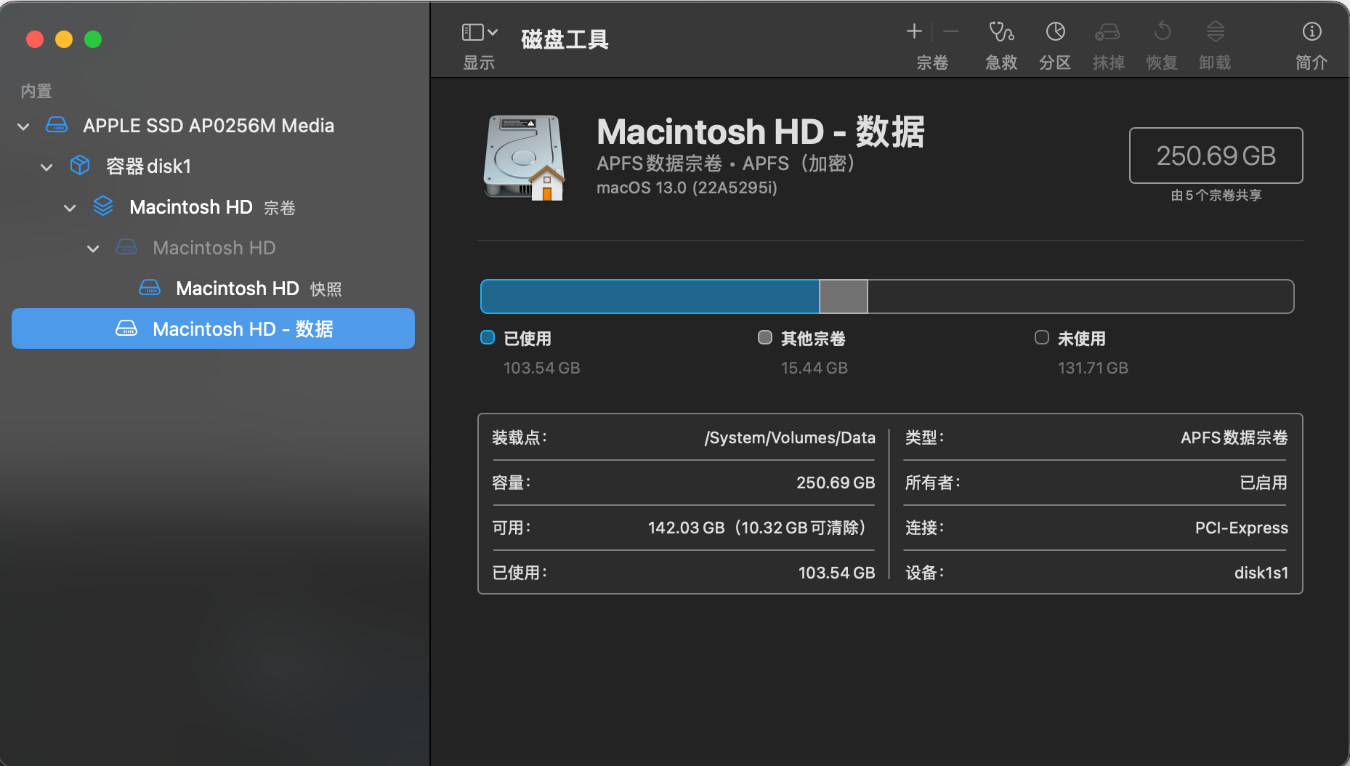Screen dimensions: 1350x766
Task: Click the Restore (恢复) toolbar icon
Action: click(x=1162, y=33)
